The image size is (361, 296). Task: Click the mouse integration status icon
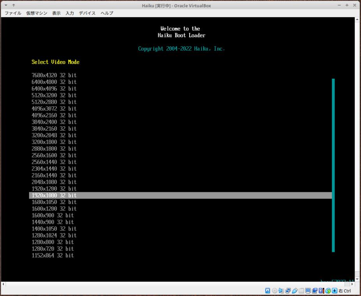tap(328, 291)
